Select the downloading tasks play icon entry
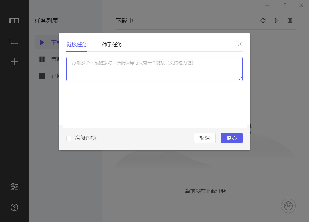 tap(42, 43)
